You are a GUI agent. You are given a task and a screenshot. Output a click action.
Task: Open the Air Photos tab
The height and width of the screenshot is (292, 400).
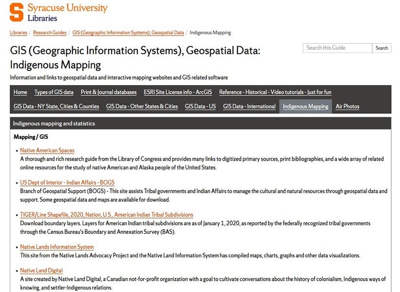347,107
